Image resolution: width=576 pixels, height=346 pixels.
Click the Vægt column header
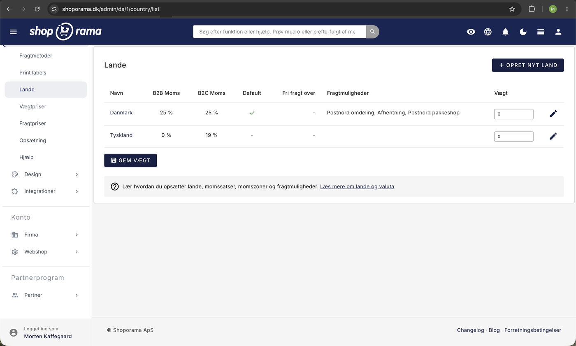pyautogui.click(x=501, y=93)
